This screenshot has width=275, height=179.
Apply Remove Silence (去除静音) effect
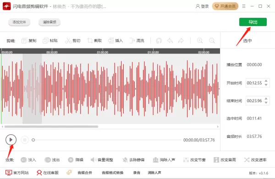[134, 160]
